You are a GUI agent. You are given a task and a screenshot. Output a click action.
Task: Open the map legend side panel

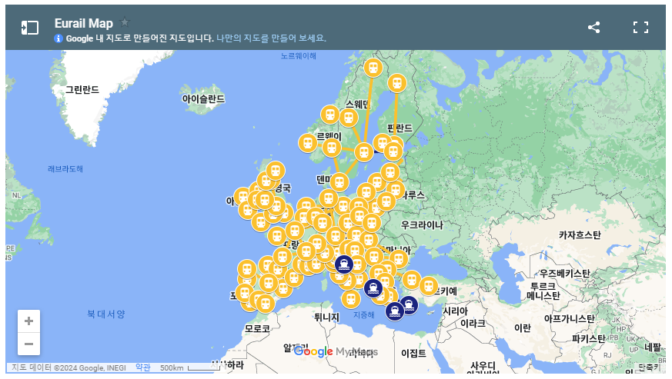[x=30, y=28]
